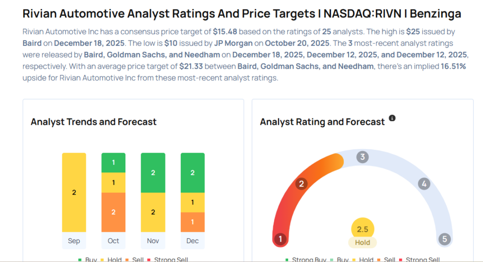The height and width of the screenshot is (262, 483).
Task: Click the green Buy segment of Nov bar
Action: (153, 172)
